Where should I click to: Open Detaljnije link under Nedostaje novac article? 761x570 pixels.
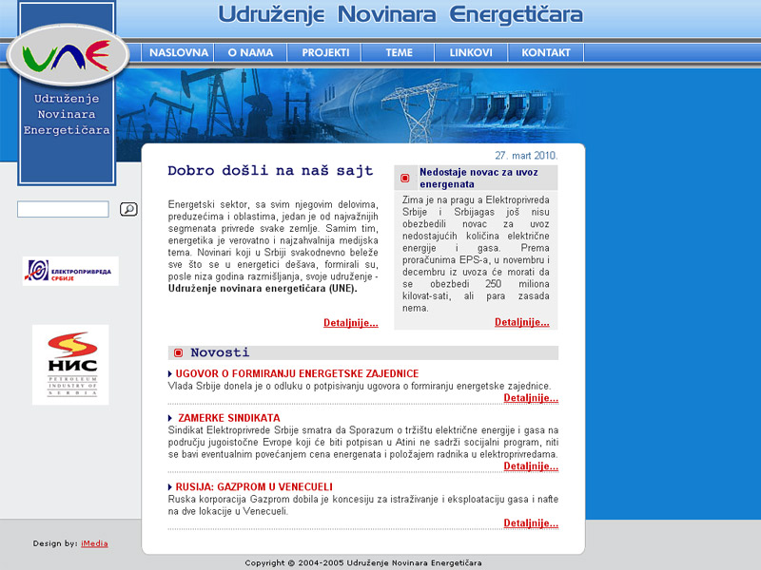pos(521,322)
